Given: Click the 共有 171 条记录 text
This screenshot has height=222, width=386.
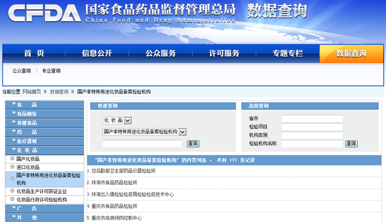Looking at the screenshot, I should coord(236,160).
